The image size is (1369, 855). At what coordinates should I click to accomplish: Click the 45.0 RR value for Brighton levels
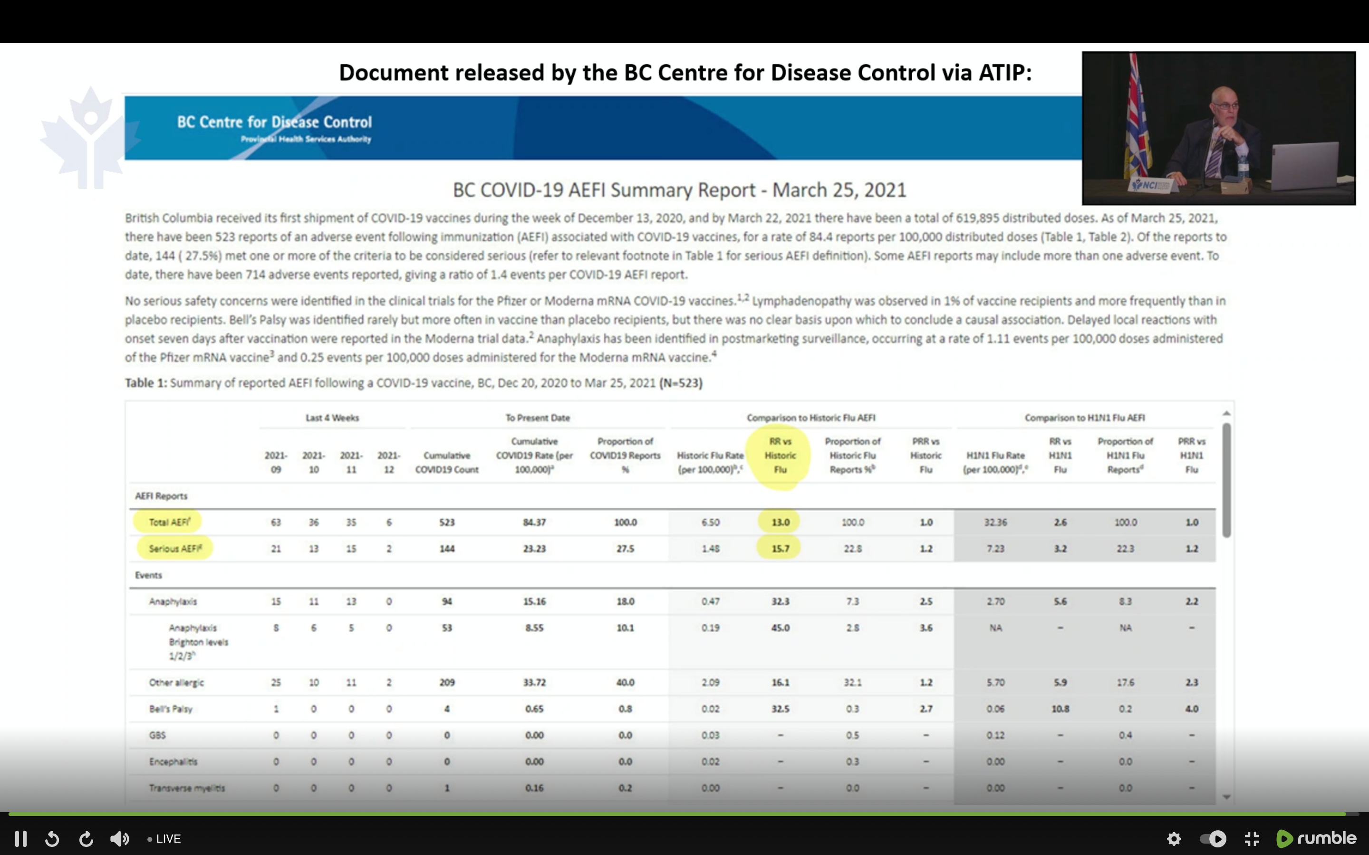pos(780,627)
